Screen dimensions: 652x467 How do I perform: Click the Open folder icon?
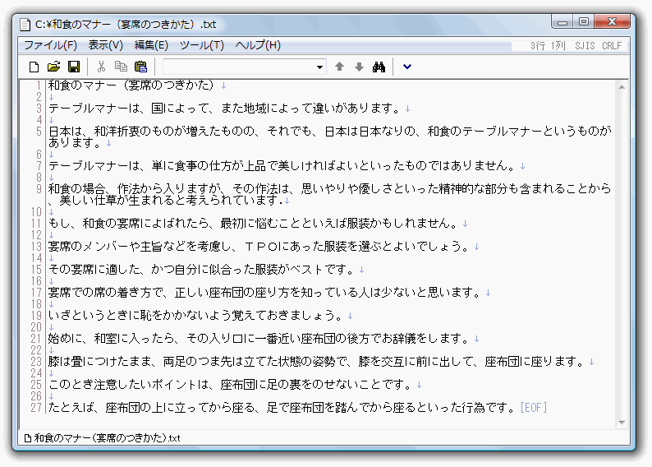pyautogui.click(x=53, y=67)
